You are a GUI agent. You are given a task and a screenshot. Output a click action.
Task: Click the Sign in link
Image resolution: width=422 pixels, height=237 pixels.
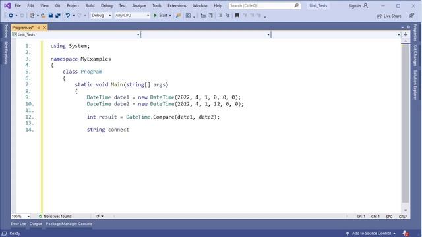click(x=355, y=6)
